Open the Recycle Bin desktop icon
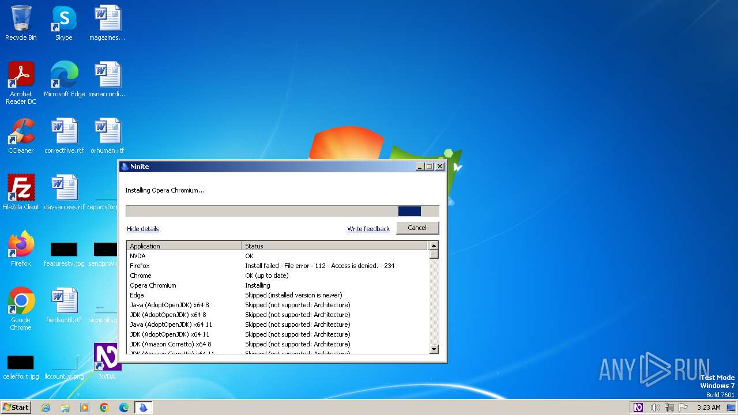The image size is (738, 415). click(21, 23)
